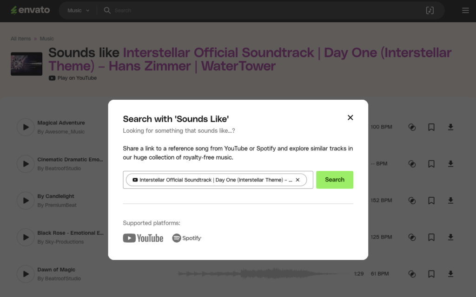Find similar tracks for Black Rose

click(412, 237)
